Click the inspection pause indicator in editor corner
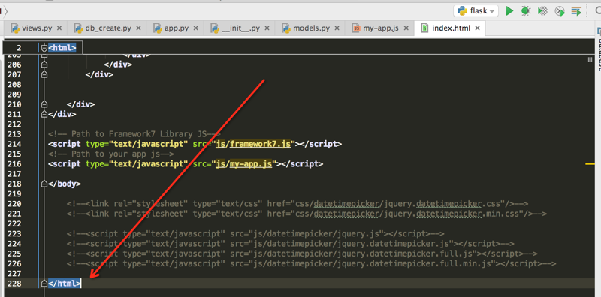The height and width of the screenshot is (297, 601). 590,60
